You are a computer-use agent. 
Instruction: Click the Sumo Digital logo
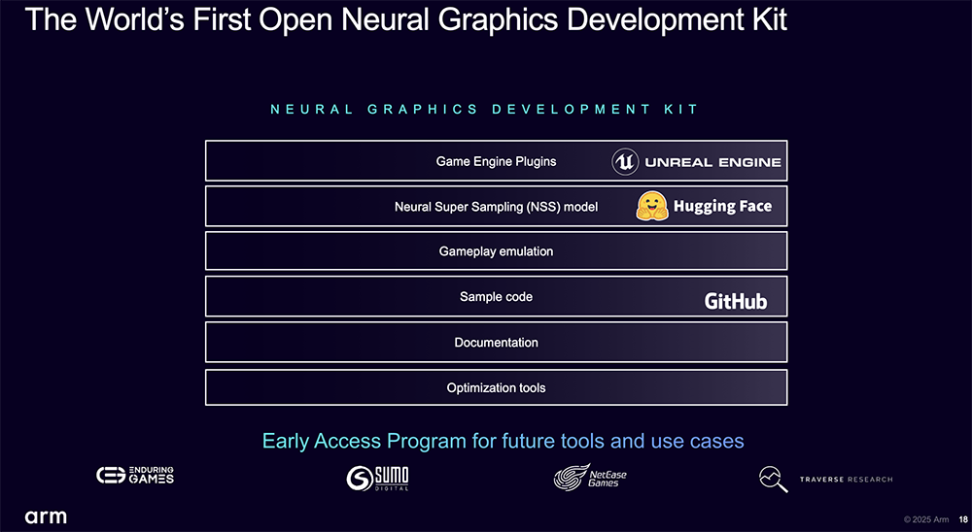377,478
